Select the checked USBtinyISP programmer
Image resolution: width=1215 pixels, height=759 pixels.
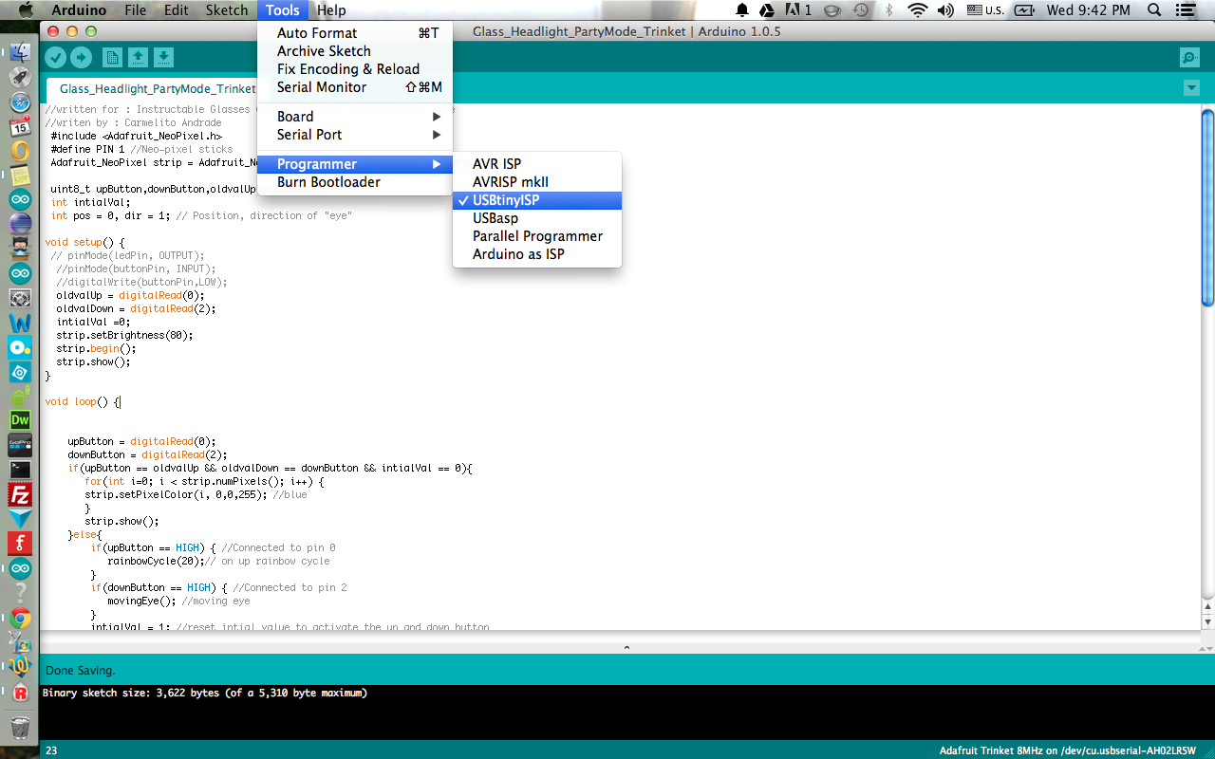(537, 200)
